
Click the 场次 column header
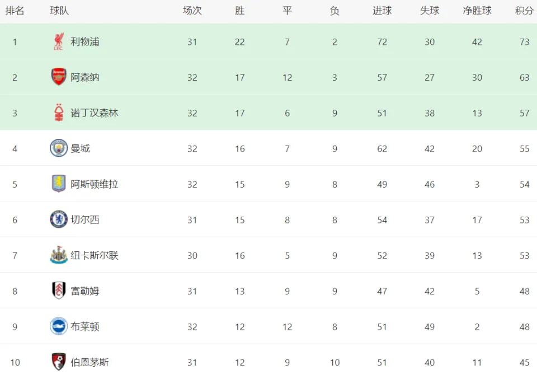(192, 11)
